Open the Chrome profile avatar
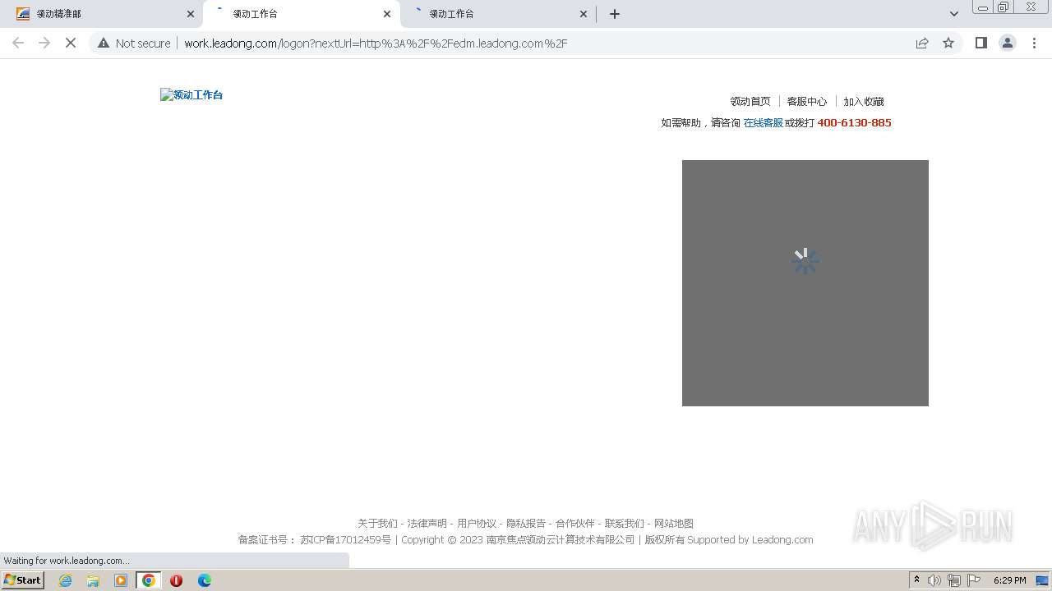 tap(1008, 43)
